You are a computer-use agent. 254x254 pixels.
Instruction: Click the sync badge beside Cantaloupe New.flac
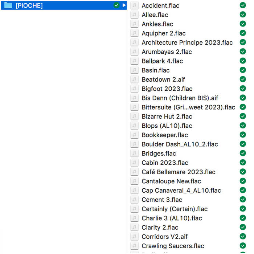(x=243, y=181)
